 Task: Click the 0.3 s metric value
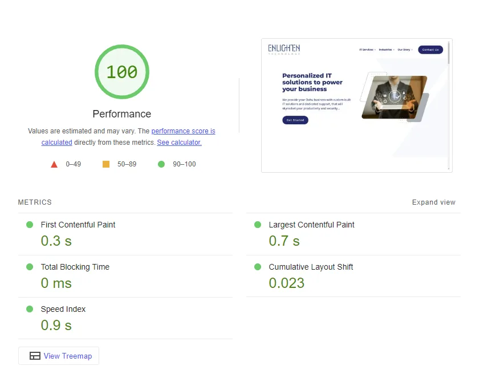[x=56, y=241]
